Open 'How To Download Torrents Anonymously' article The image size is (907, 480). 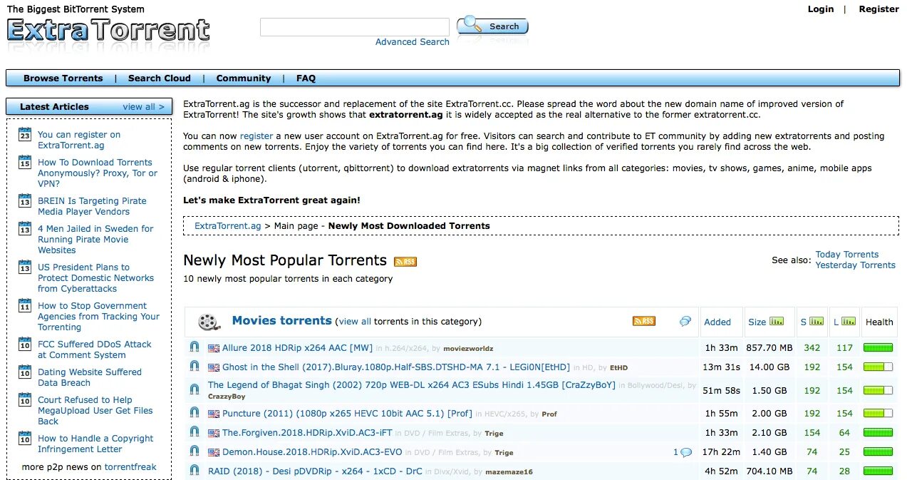click(98, 173)
